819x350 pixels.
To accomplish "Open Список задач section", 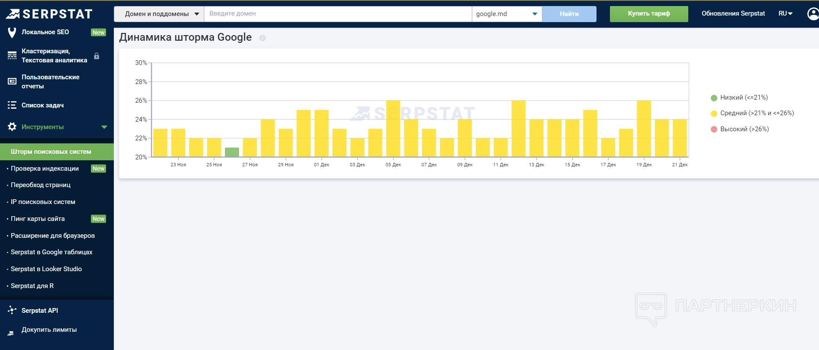I will [42, 105].
